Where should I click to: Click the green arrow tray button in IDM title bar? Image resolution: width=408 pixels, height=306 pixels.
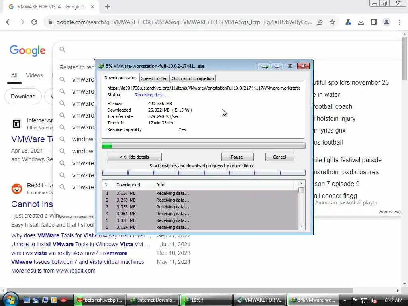coord(265,67)
